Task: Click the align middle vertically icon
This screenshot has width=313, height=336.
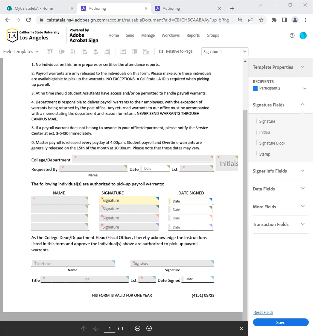Action: pyautogui.click(x=62, y=52)
